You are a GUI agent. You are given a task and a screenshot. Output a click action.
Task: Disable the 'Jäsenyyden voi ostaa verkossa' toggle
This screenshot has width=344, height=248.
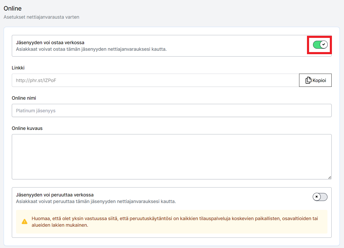320,45
